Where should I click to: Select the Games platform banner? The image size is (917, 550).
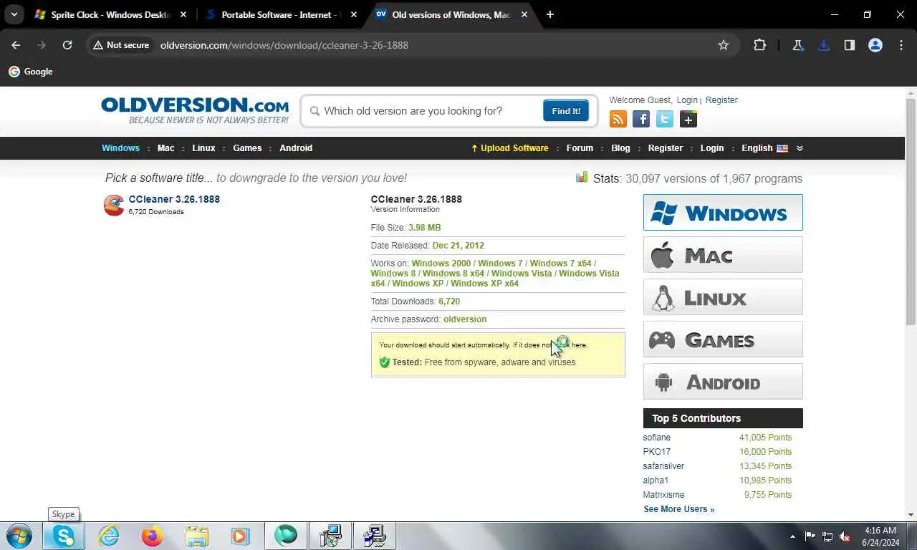click(x=723, y=339)
